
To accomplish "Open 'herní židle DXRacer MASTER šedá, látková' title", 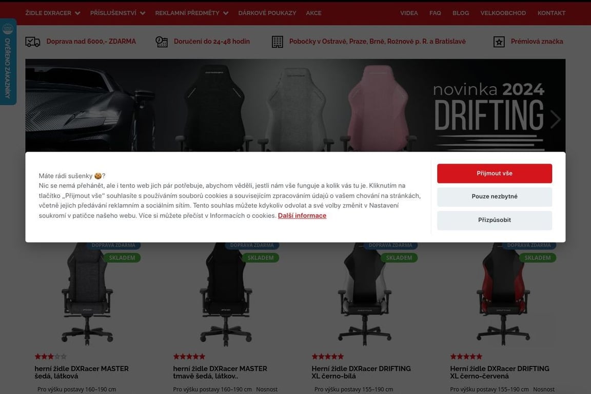I will click(x=82, y=372).
